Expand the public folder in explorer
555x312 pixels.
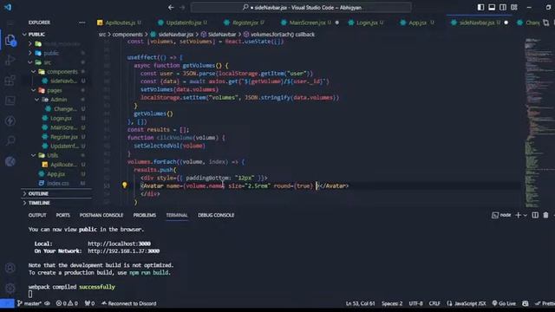(51, 53)
